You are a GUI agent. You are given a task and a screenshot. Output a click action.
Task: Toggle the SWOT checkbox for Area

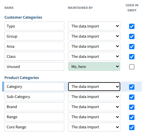tap(132, 46)
